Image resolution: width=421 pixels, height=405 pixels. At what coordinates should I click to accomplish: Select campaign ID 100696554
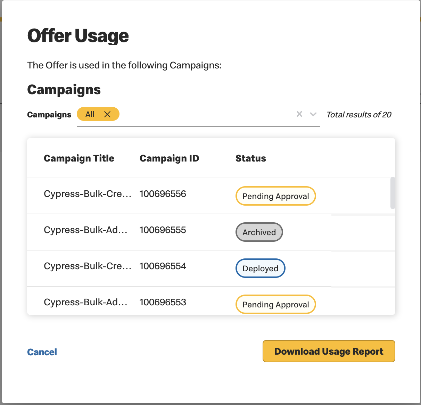163,266
